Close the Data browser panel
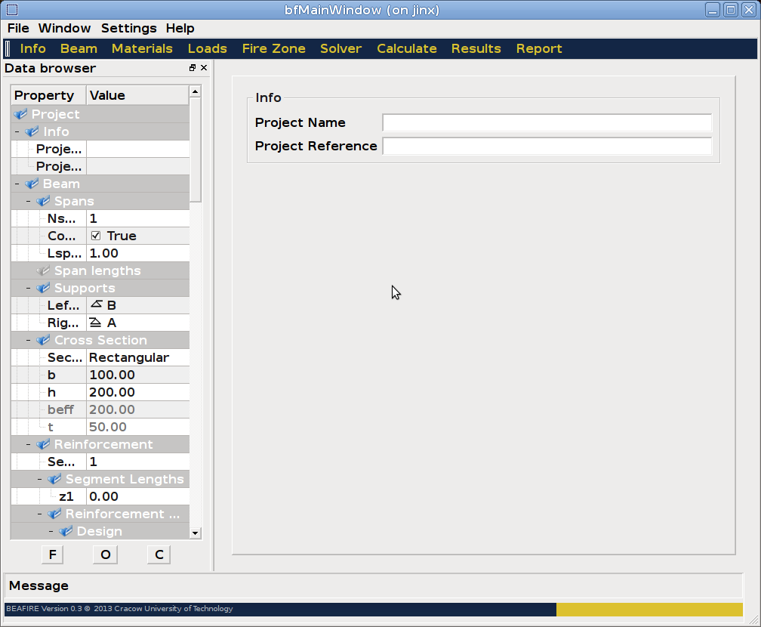 pos(204,68)
